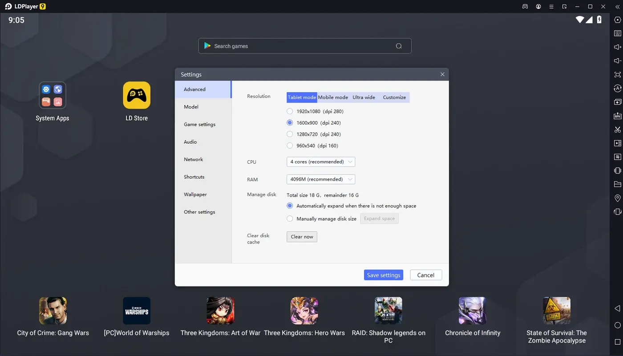623x356 pixels.
Task: Click the volume down icon in the sidebar
Action: (617, 61)
